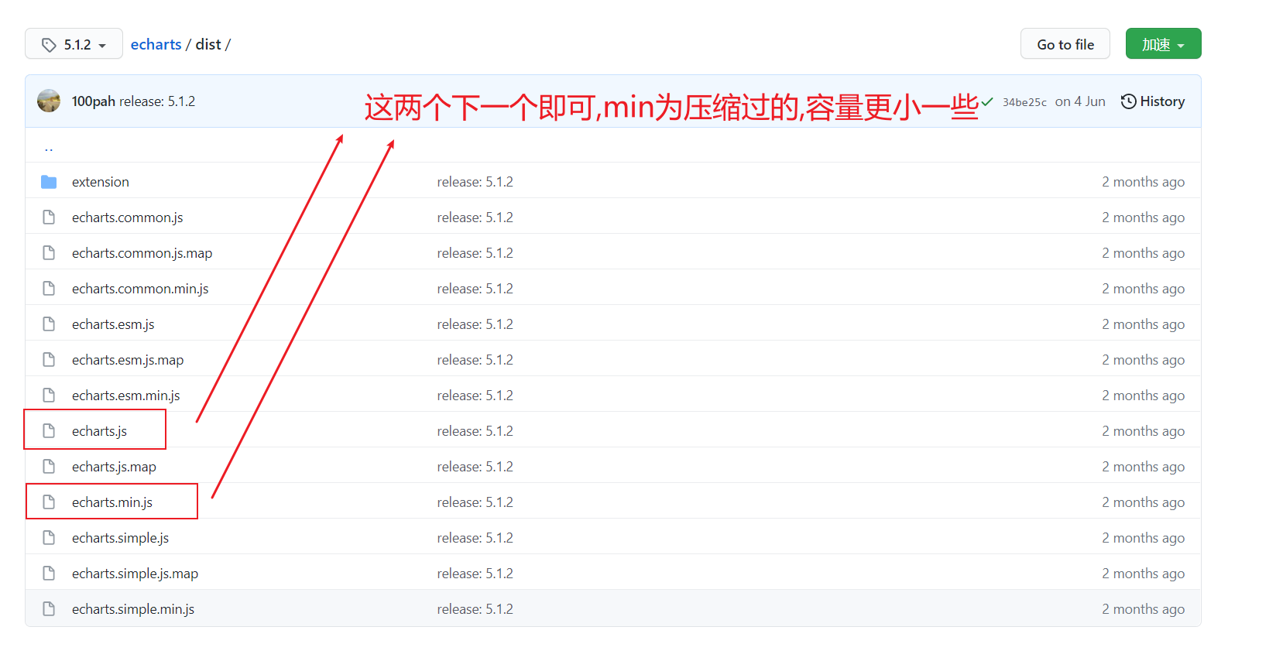Click file icon beside echarts.common.min.js
1276x668 pixels.
click(49, 289)
